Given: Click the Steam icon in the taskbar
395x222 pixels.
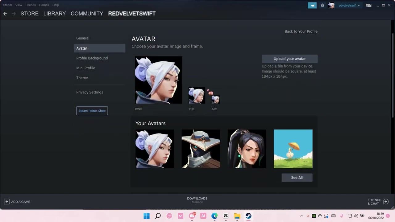Looking at the screenshot, I should (x=248, y=216).
